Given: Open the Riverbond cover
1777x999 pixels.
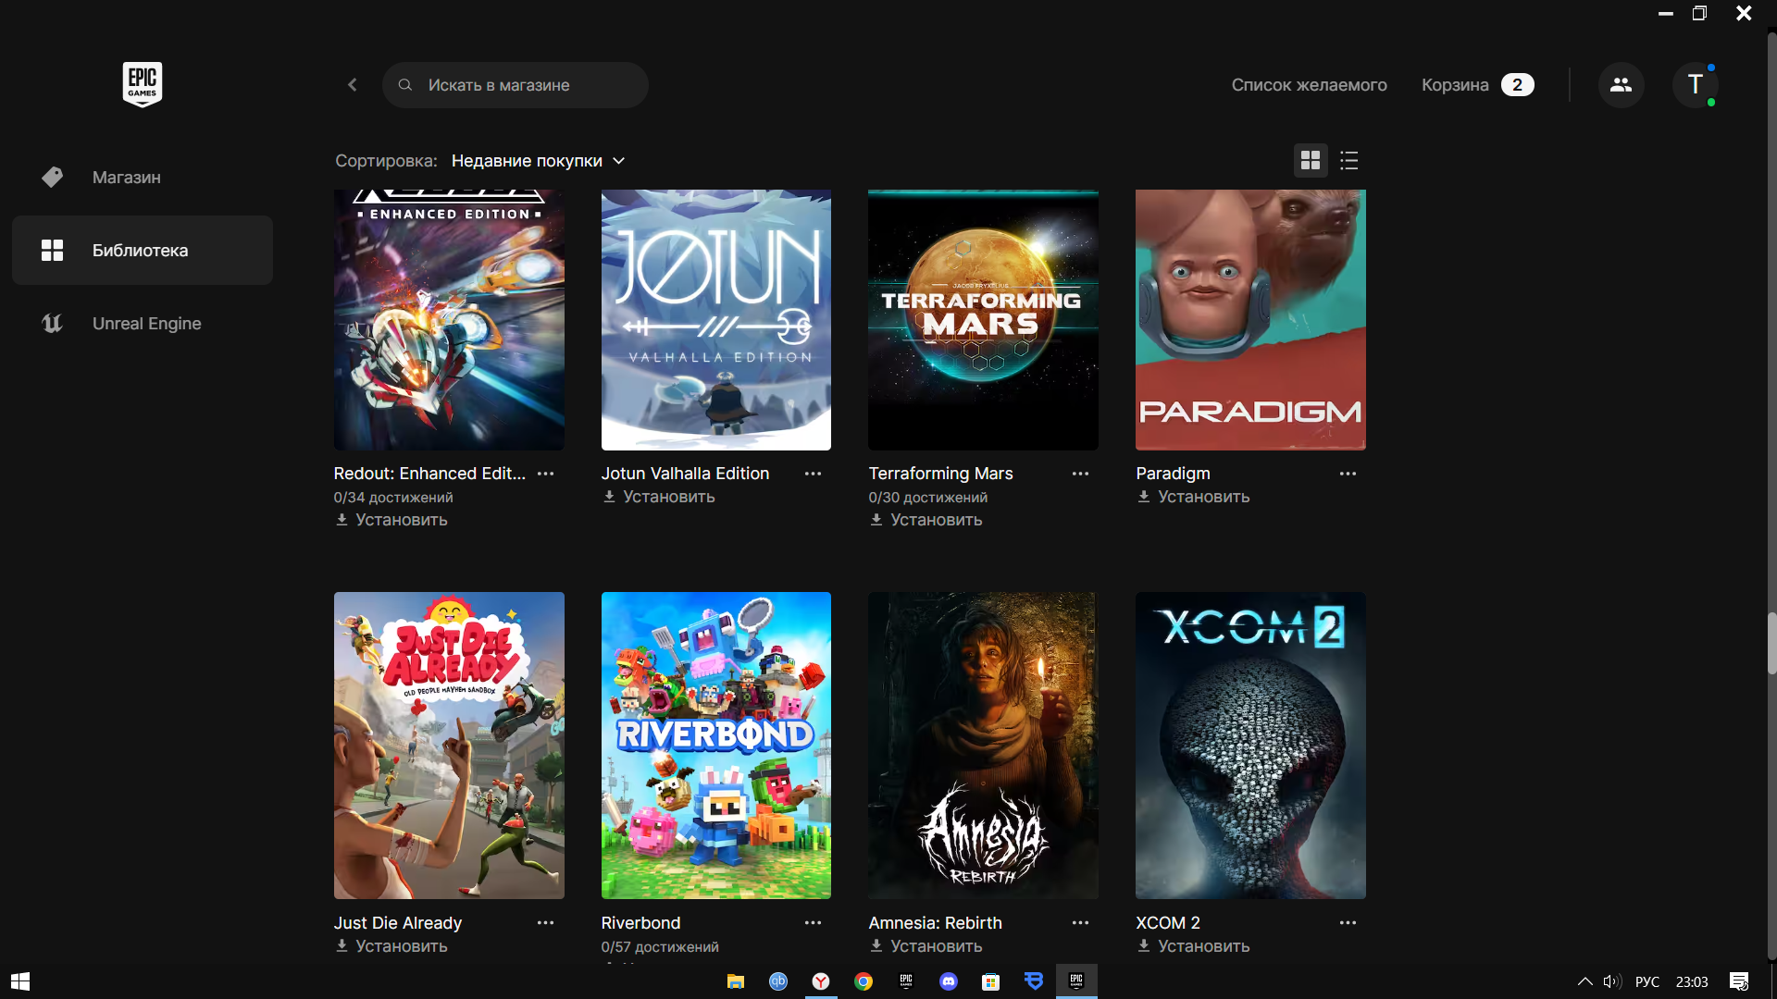Looking at the screenshot, I should tap(716, 746).
